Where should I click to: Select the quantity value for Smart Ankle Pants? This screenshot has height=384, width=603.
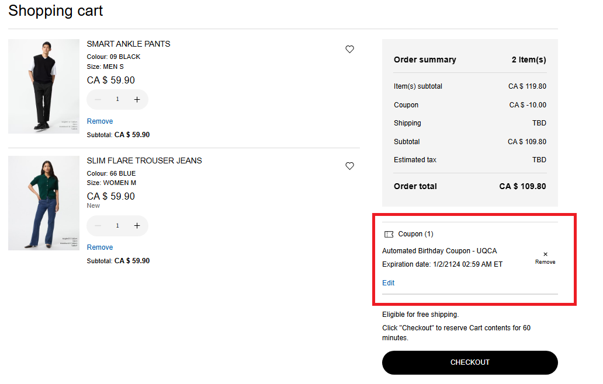point(117,100)
